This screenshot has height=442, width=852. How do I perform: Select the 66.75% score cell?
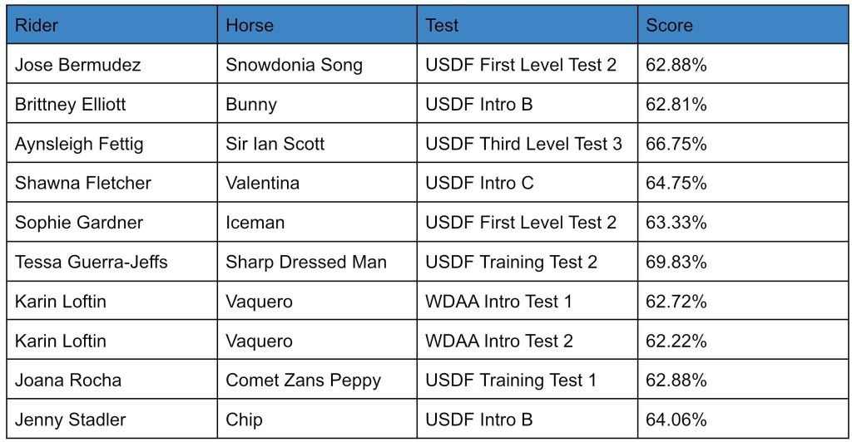coord(743,143)
